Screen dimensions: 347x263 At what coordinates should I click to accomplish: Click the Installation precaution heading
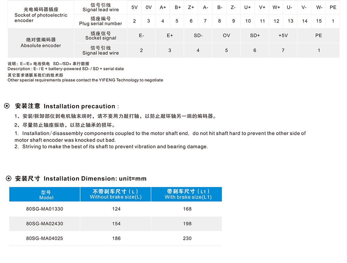[x=67, y=106]
